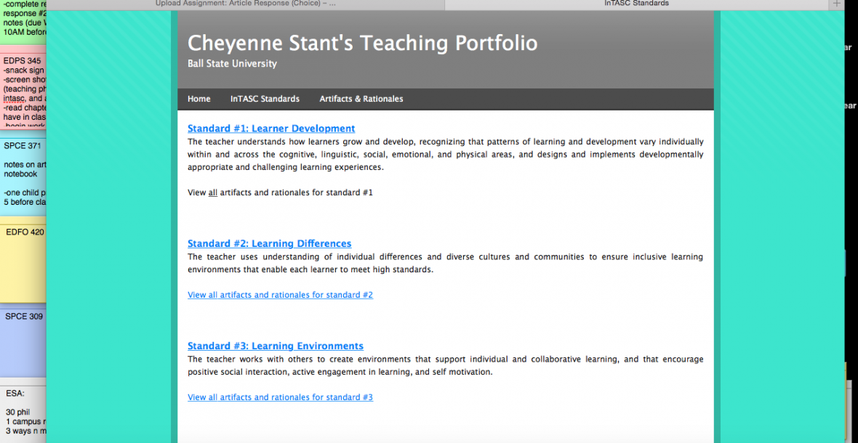Click the underlined 'all' link for standard #1
This screenshot has width=858, height=443.
pyautogui.click(x=213, y=192)
